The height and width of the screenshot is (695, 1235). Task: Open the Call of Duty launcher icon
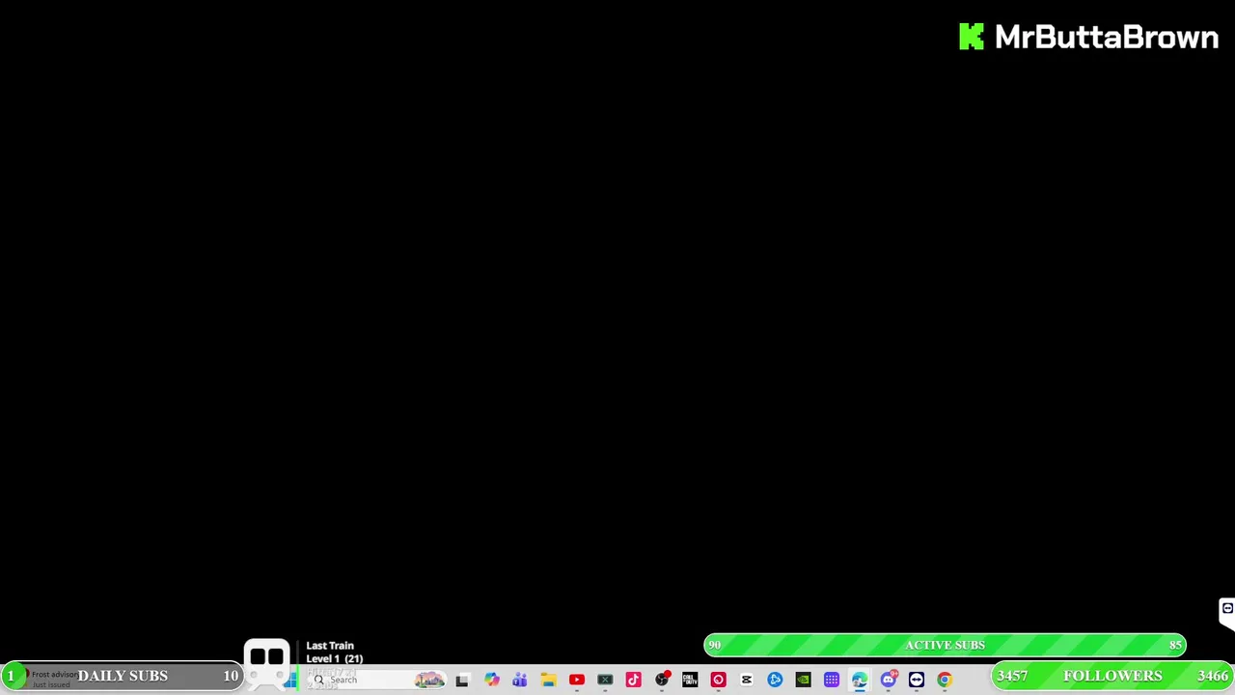coord(690,681)
